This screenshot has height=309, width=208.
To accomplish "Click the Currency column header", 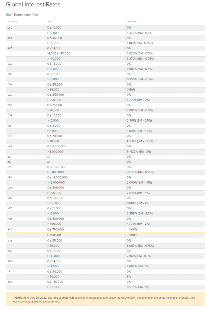I will tap(12, 21).
